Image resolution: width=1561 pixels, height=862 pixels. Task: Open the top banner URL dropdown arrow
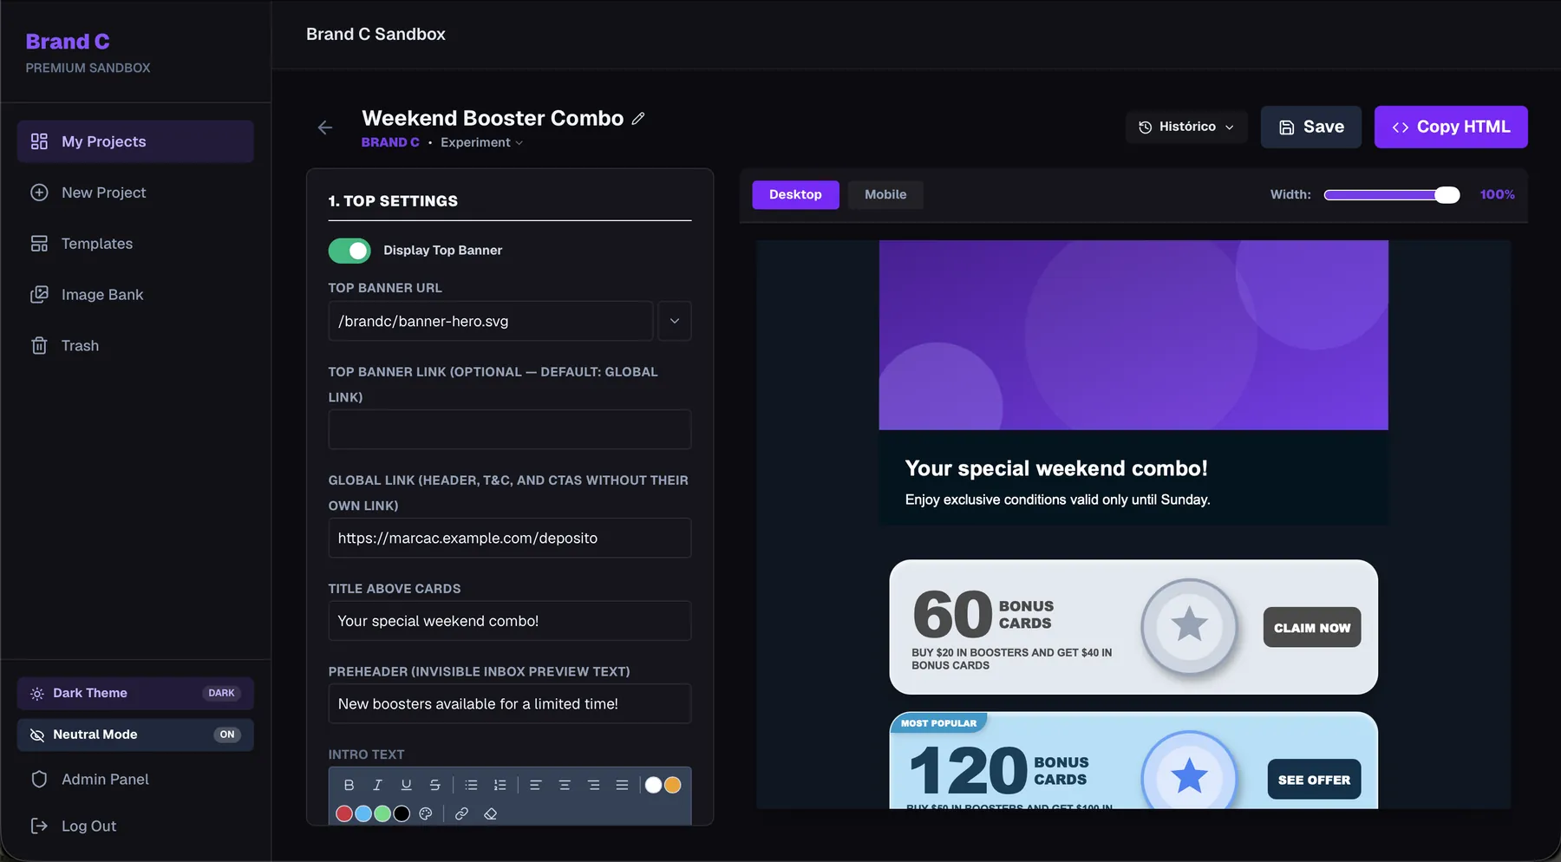coord(675,321)
